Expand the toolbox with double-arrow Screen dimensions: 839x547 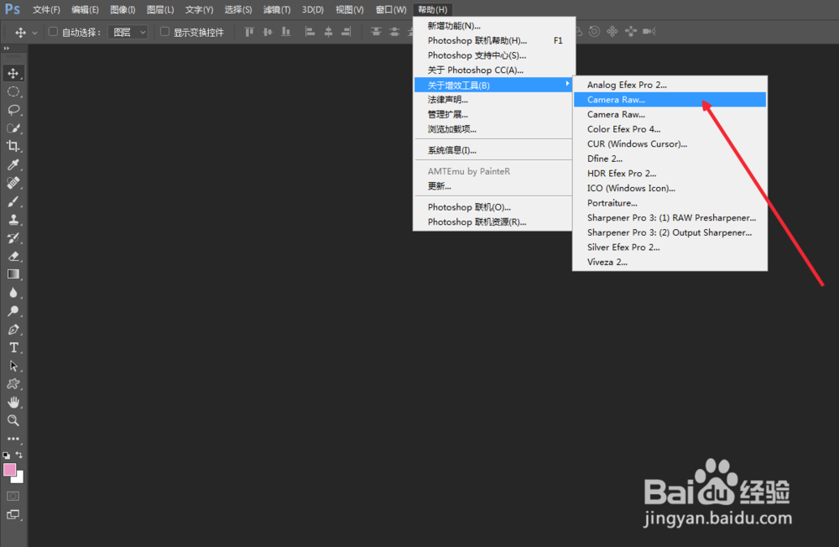tap(7, 48)
